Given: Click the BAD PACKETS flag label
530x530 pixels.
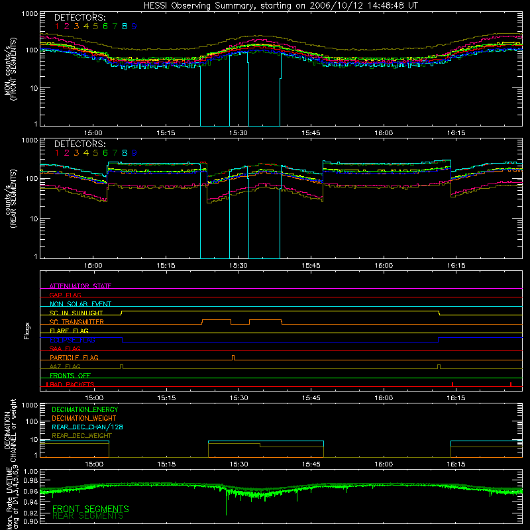Looking at the screenshot, I should 72,384.
